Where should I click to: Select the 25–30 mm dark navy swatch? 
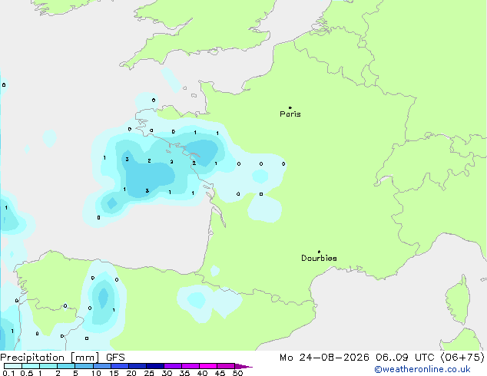[155, 366]
